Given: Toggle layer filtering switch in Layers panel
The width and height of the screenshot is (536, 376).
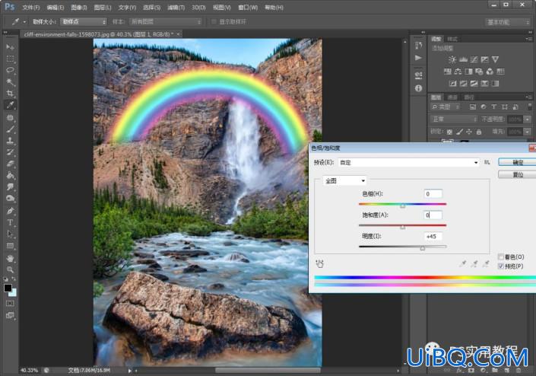Looking at the screenshot, I should pos(529,107).
